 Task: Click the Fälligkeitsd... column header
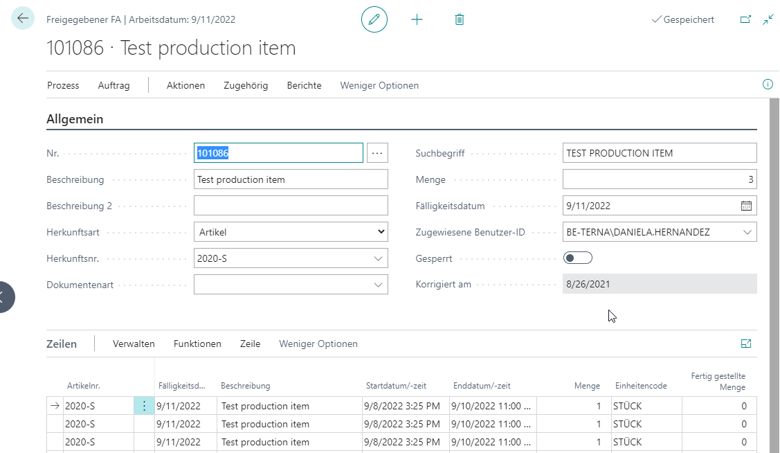tap(181, 386)
